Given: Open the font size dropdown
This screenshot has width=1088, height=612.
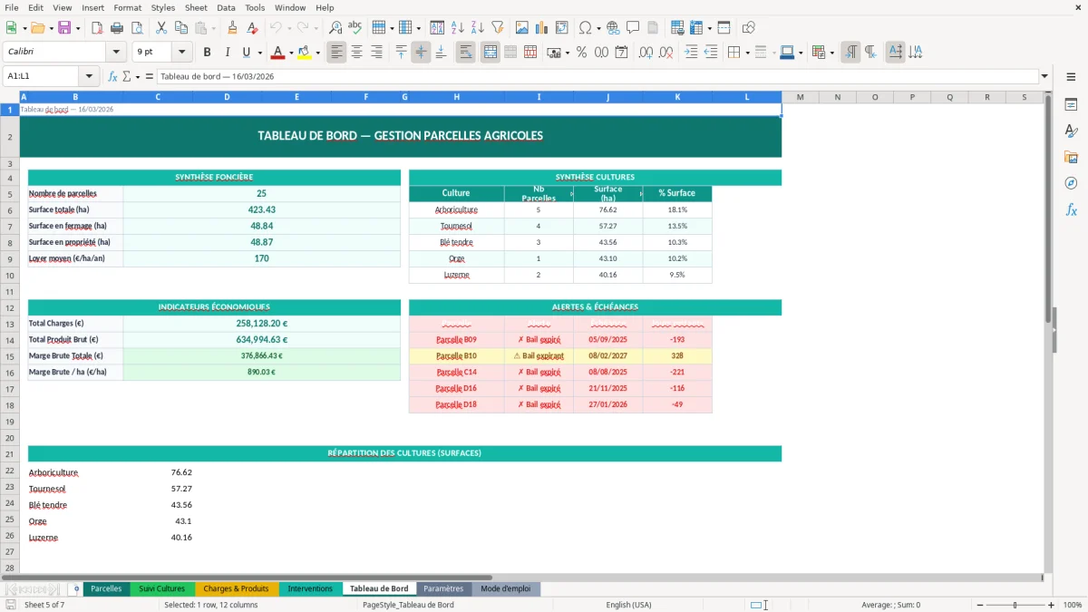Looking at the screenshot, I should point(181,53).
